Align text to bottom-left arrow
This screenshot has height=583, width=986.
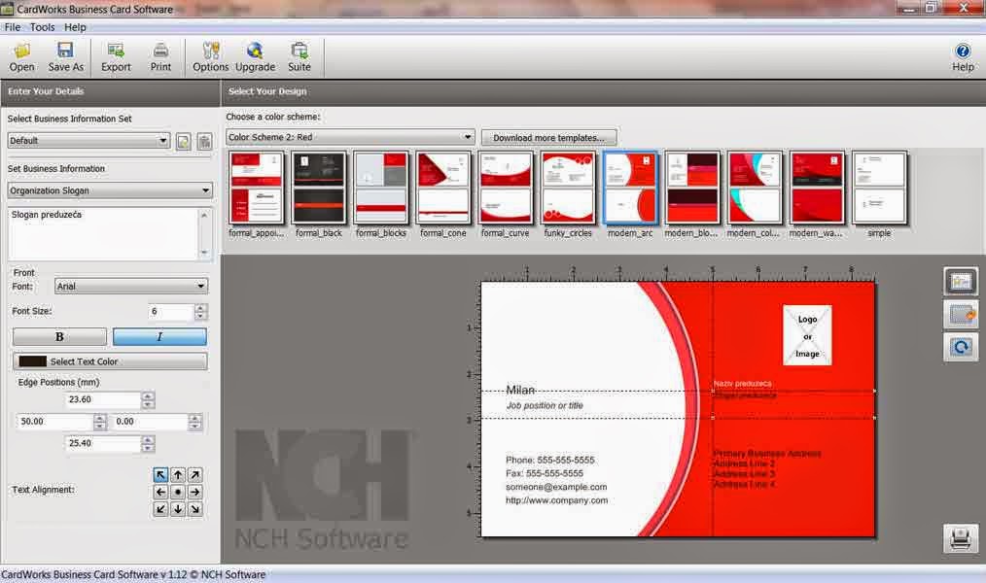point(160,509)
